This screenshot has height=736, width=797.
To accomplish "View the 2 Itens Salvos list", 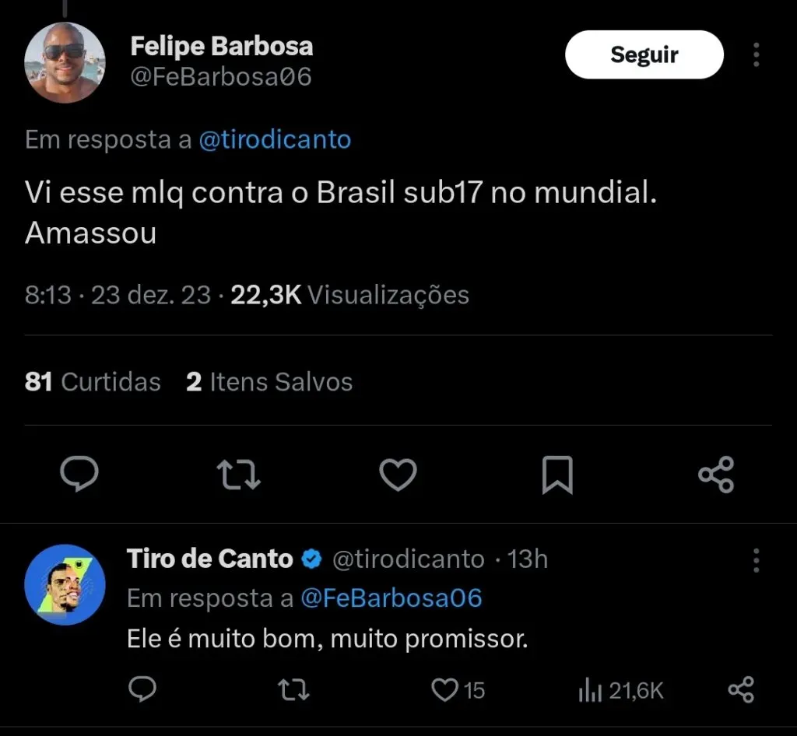I will coord(269,382).
